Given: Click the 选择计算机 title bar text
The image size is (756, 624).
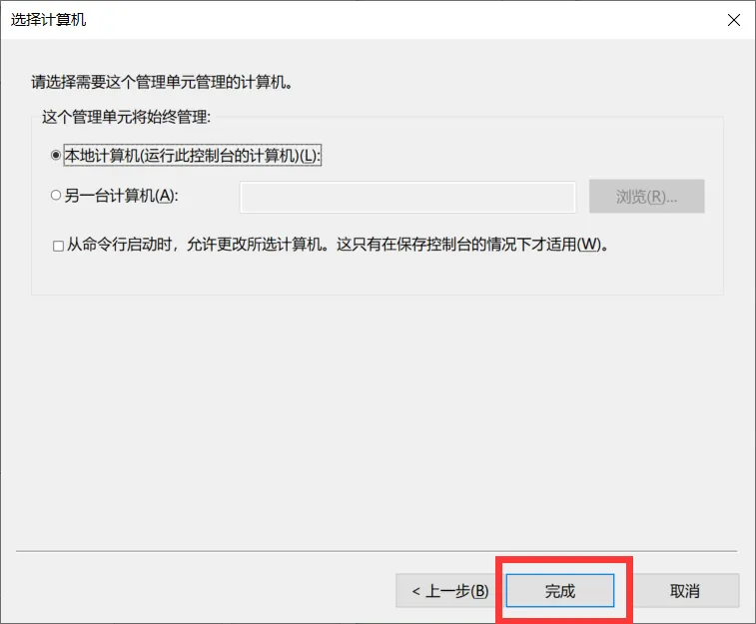Looking at the screenshot, I should coord(48,20).
